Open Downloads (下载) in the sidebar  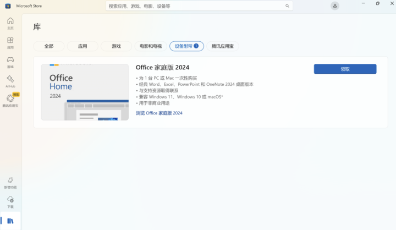click(10, 202)
